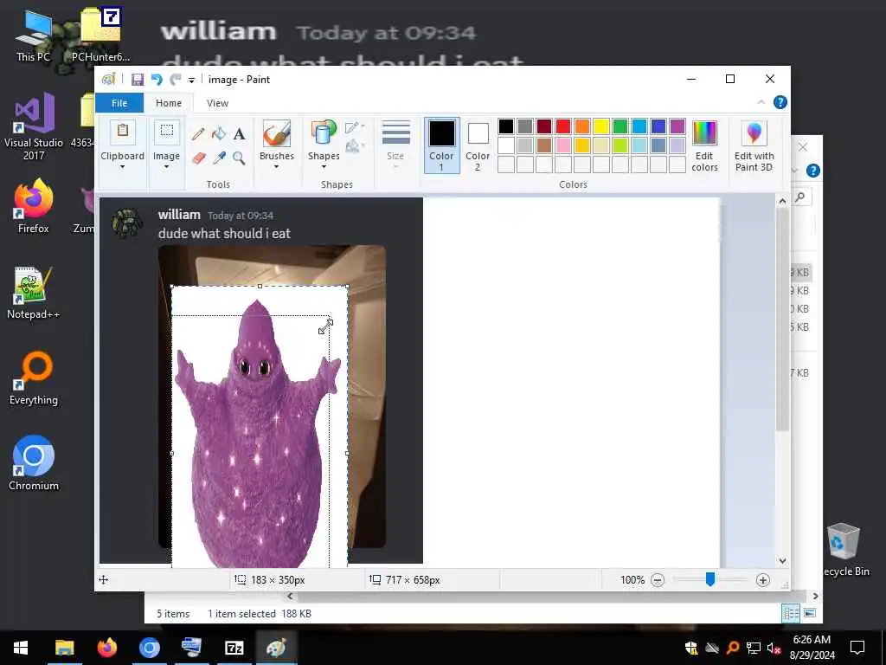The image size is (886, 665).
Task: Click the vertical scrollbar down arrow in Paint
Action: point(782,561)
